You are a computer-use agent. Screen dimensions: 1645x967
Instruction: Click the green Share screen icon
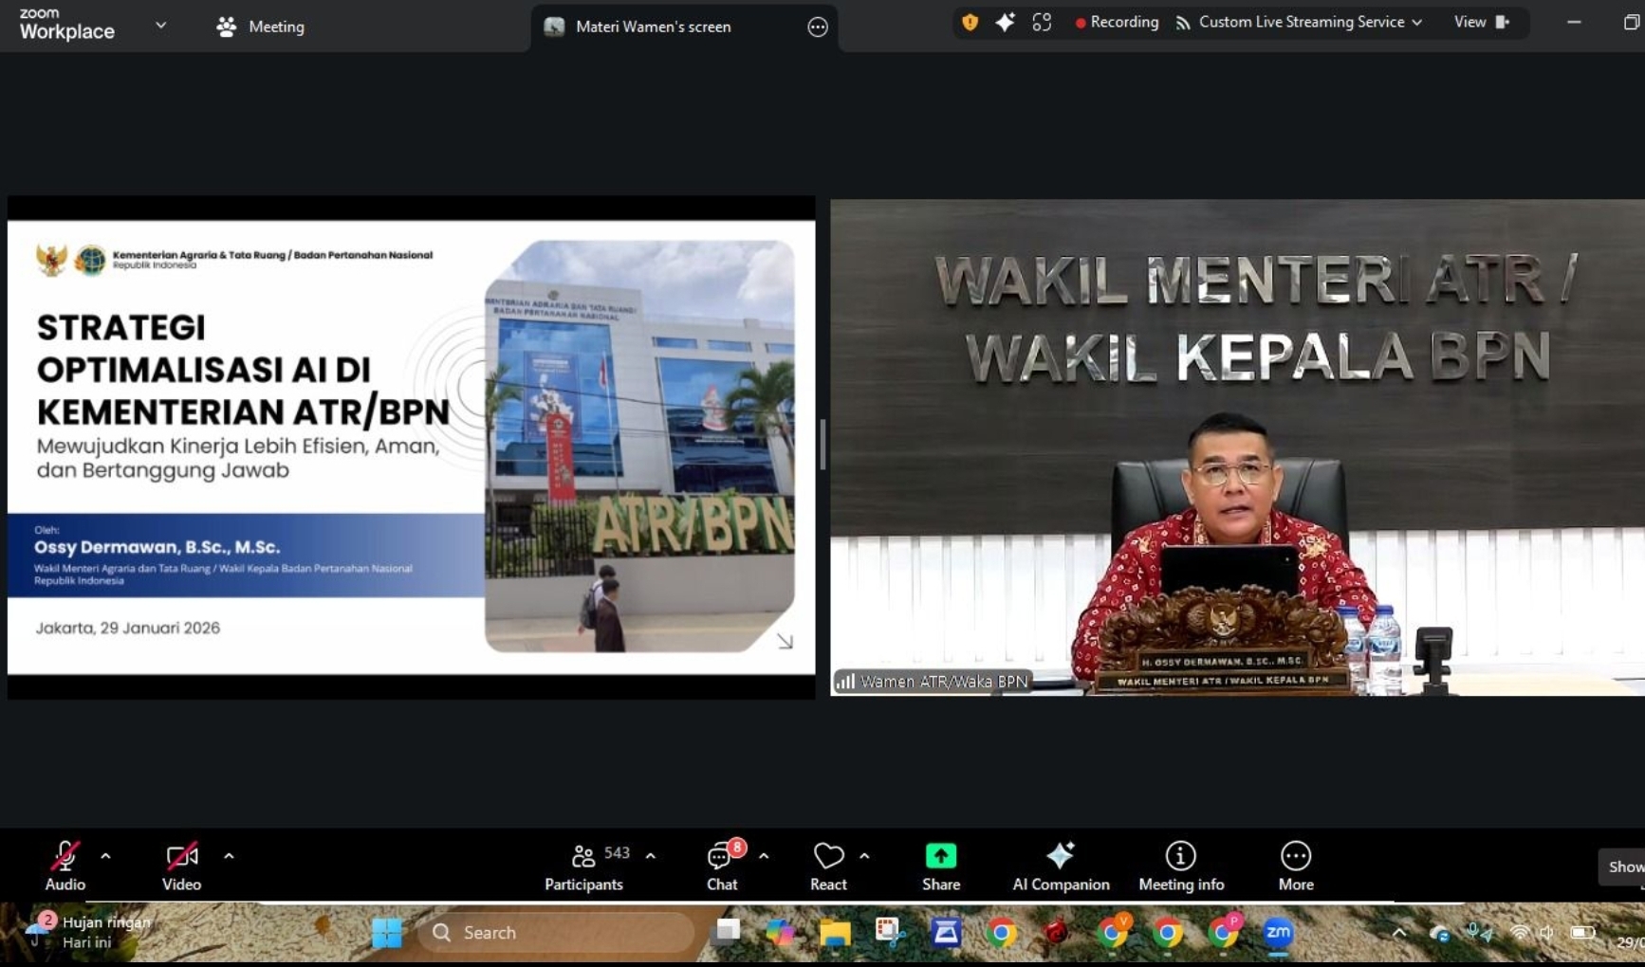tap(940, 856)
